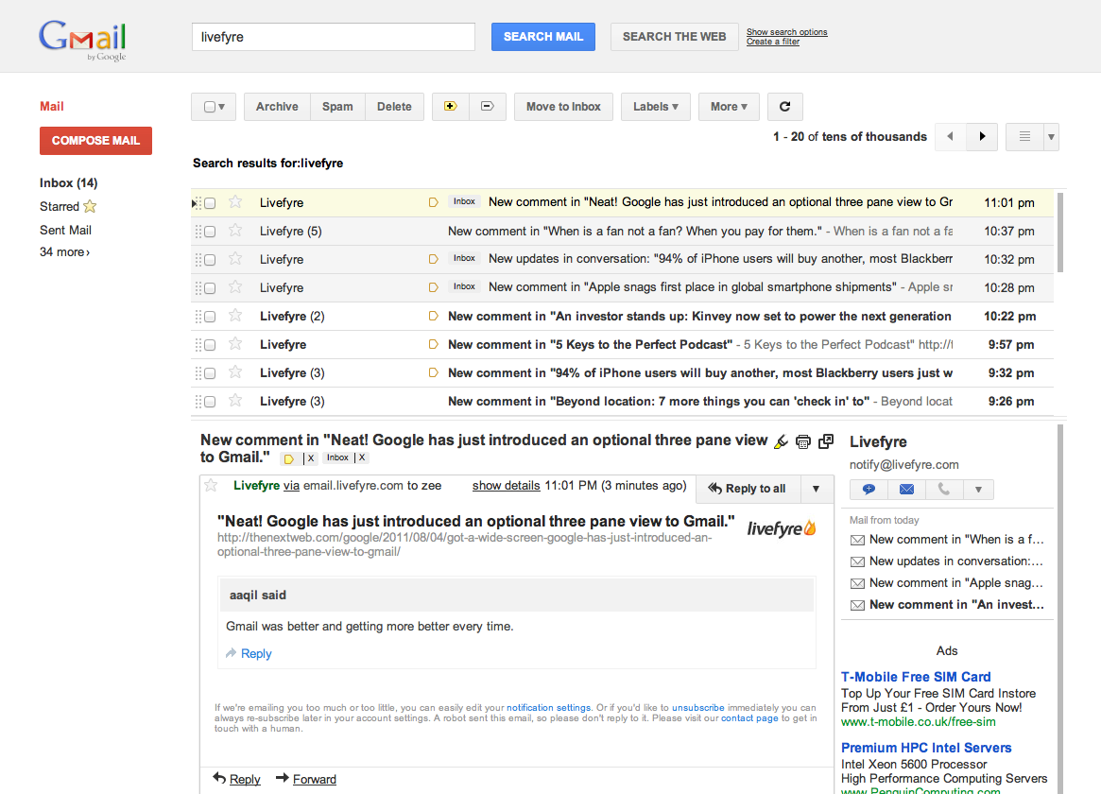Tick the select-all checkbox in toolbar

[x=209, y=107]
